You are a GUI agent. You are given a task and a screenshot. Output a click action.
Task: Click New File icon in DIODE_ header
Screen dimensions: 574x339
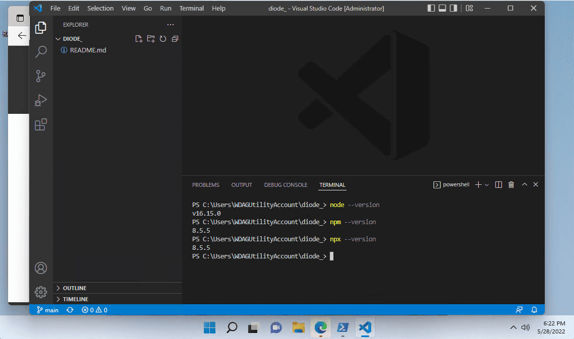[x=139, y=39]
